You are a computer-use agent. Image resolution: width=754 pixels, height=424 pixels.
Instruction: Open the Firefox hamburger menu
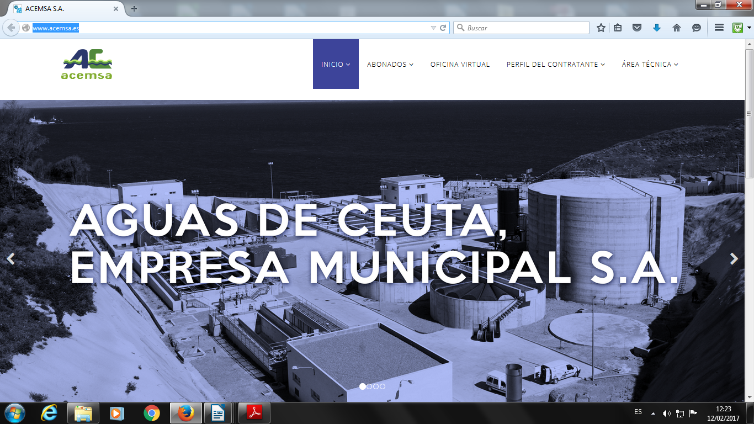pyautogui.click(x=719, y=28)
